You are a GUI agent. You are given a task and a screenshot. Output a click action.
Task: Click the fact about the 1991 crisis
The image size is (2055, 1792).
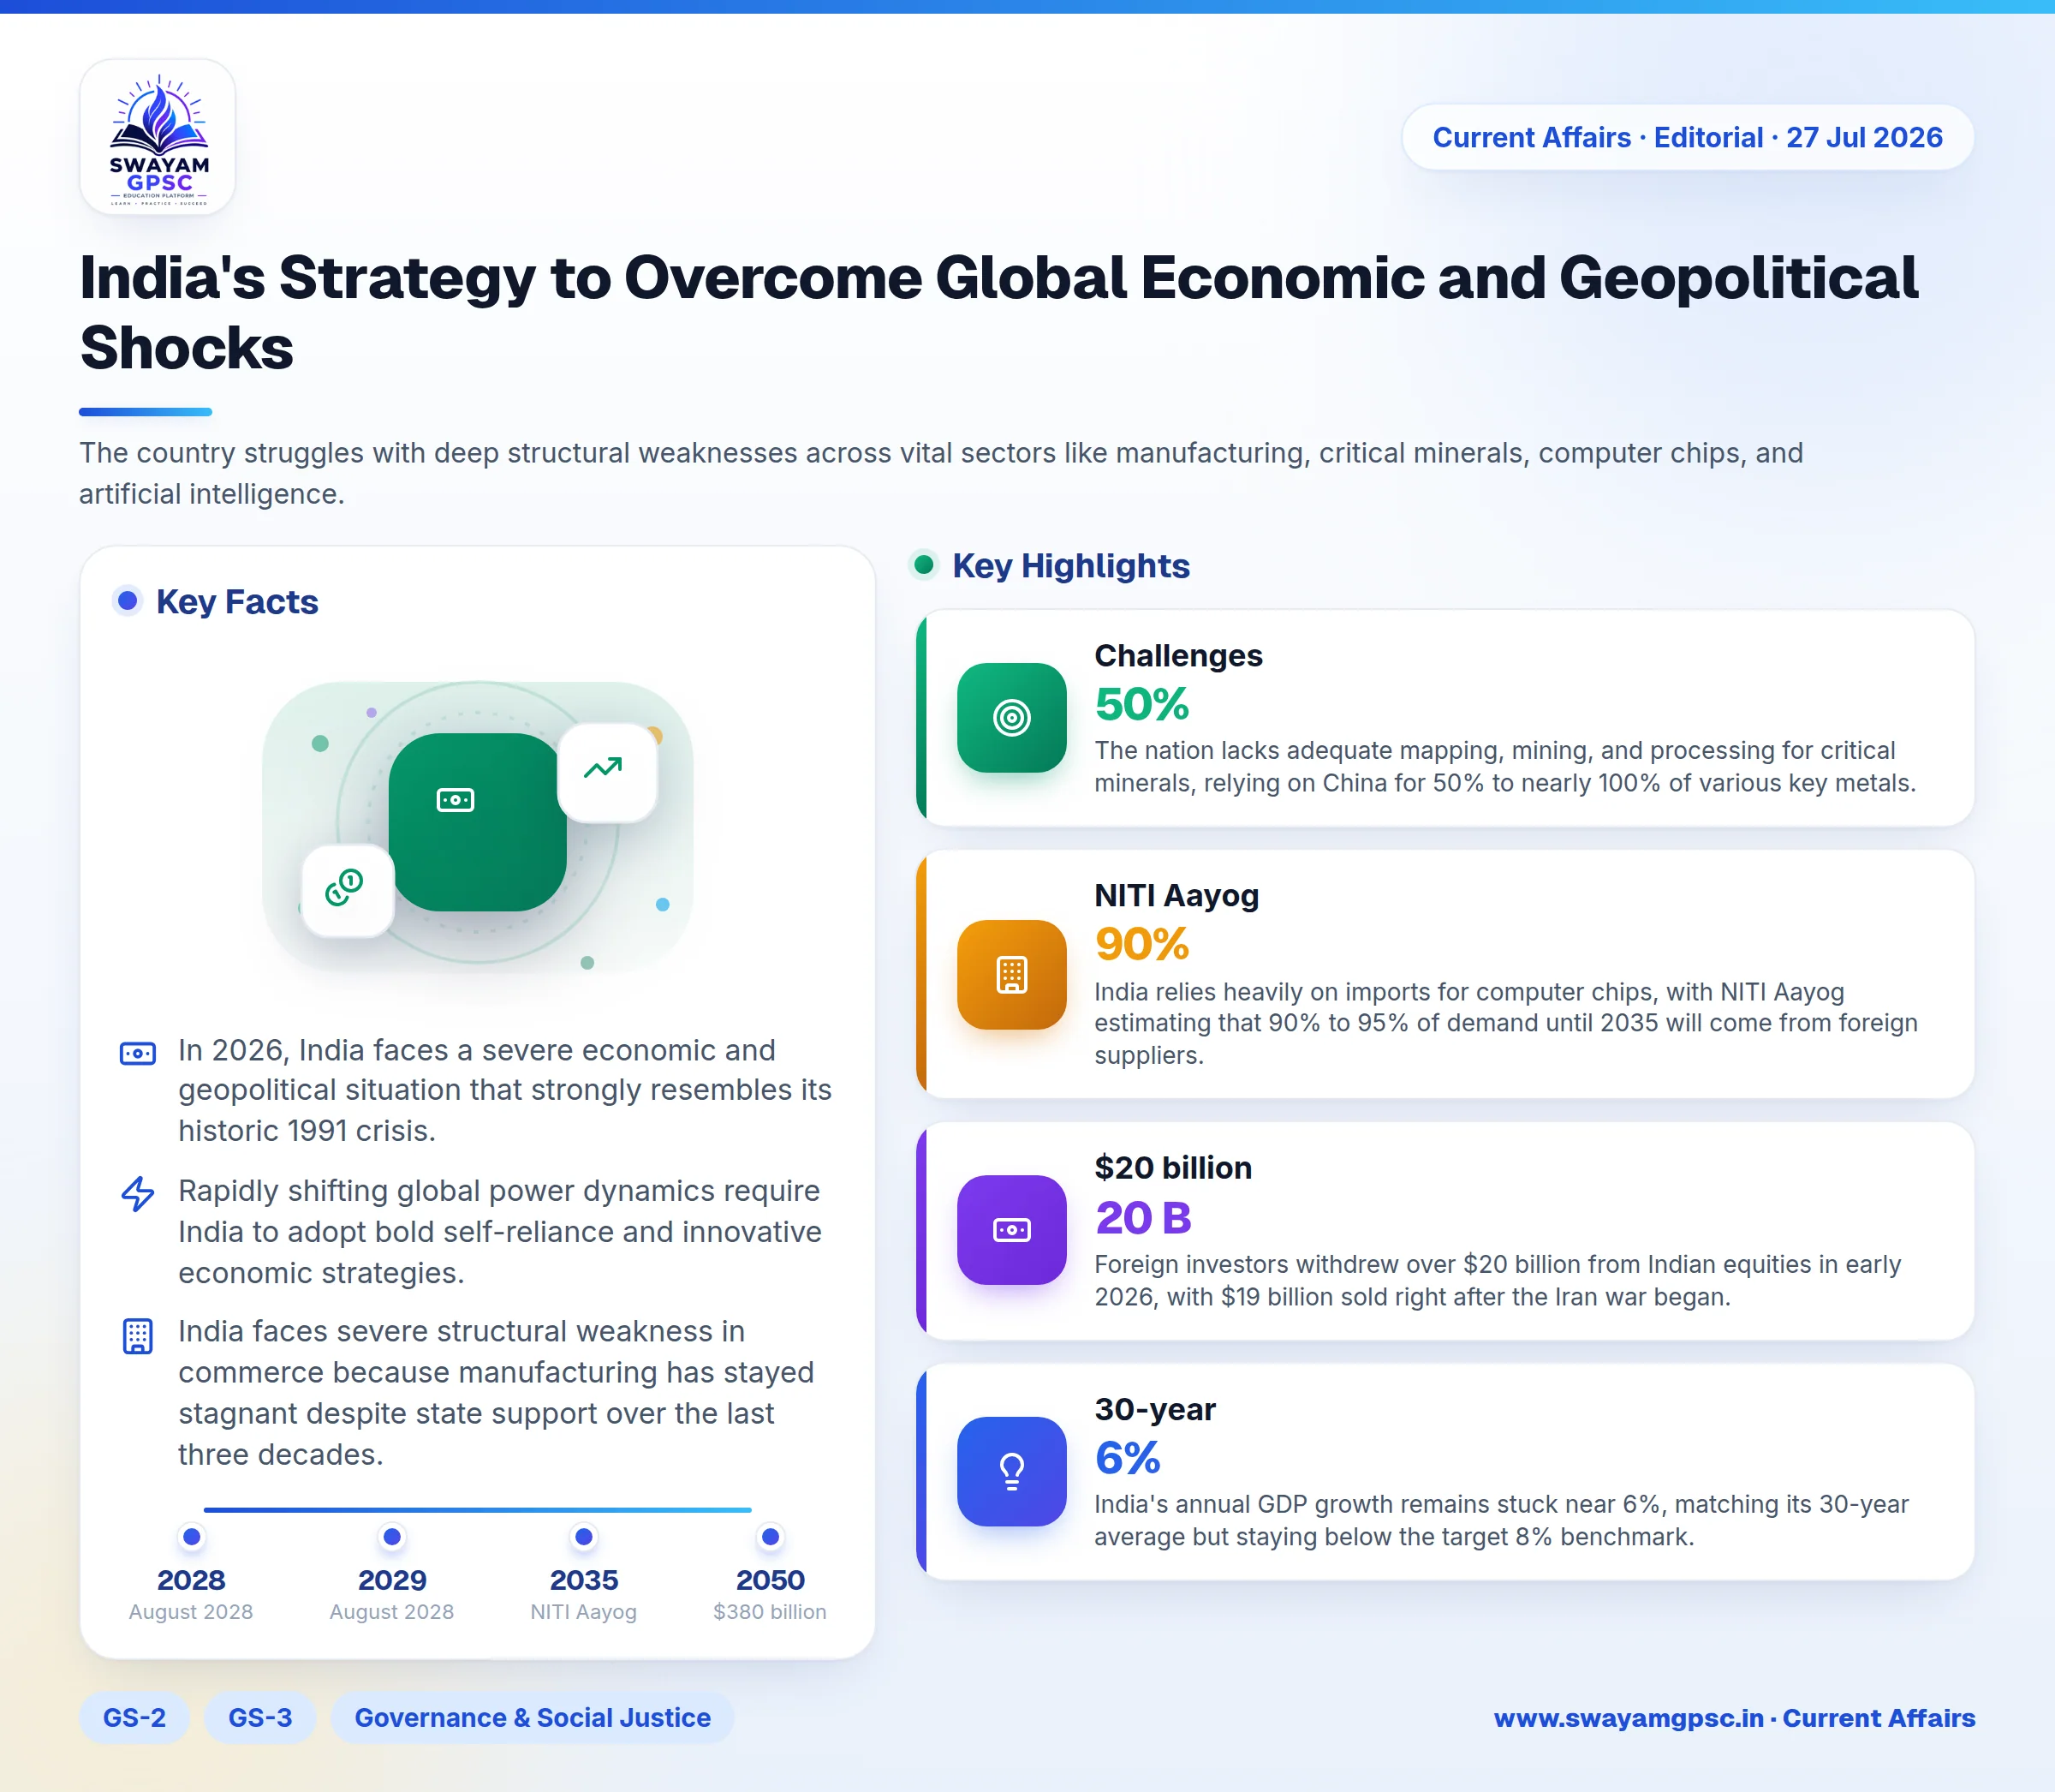504,1090
